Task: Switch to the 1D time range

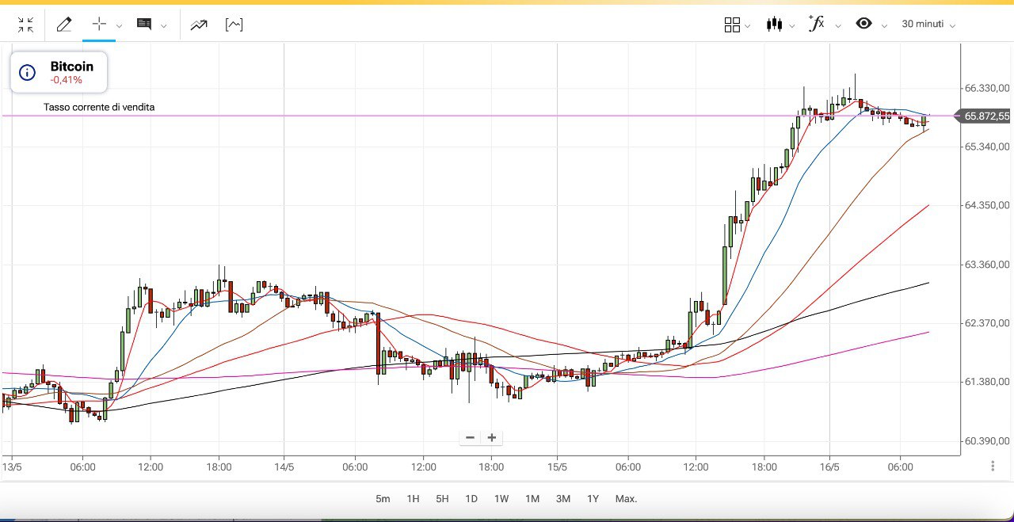Action: (x=471, y=499)
